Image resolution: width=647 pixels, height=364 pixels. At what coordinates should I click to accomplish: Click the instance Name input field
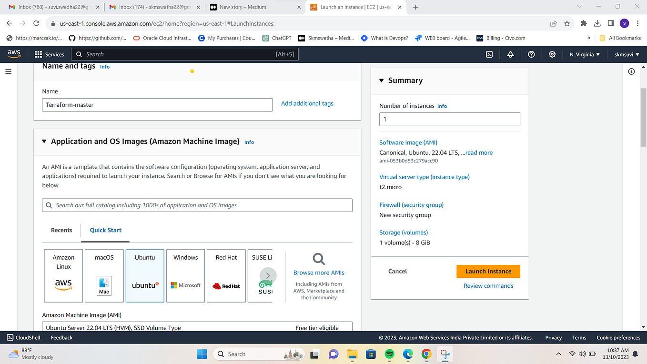pyautogui.click(x=157, y=105)
